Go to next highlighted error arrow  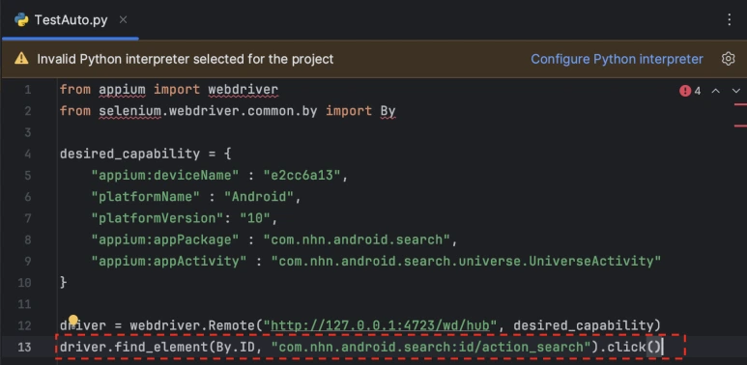click(736, 91)
